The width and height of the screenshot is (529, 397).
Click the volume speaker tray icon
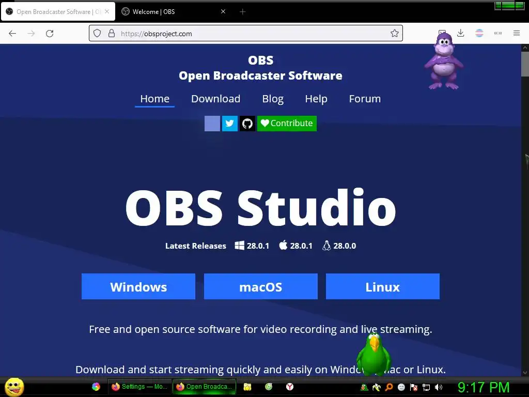(438, 387)
